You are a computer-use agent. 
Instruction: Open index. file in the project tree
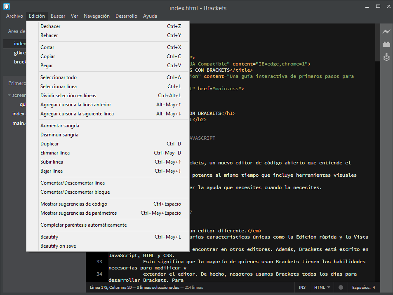click(19, 114)
